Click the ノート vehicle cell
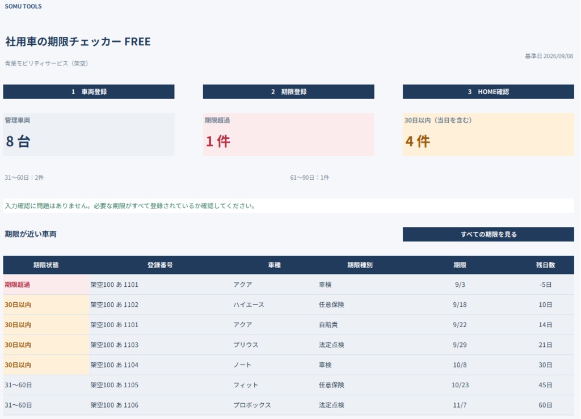 (x=242, y=365)
